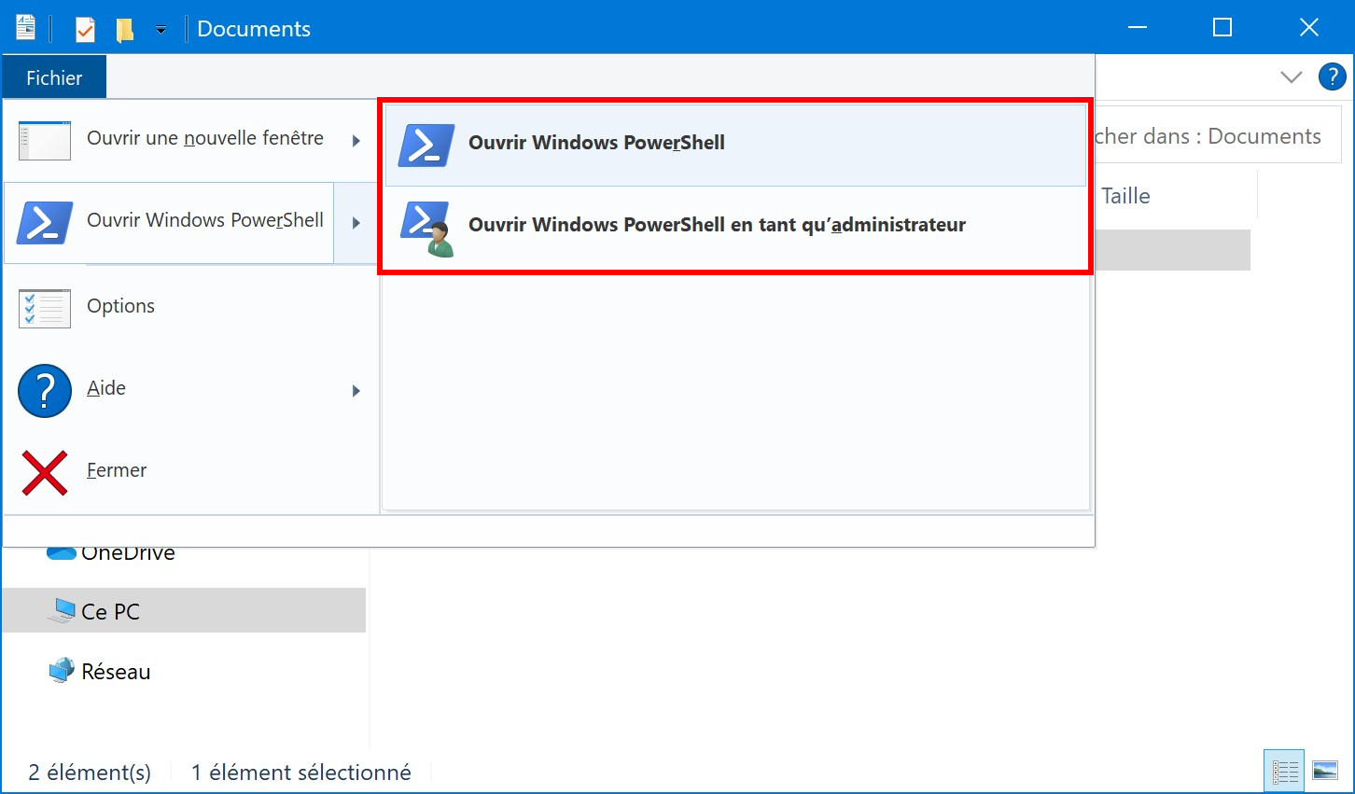1355x794 pixels.
Task: Open the Fichier ribbon tab
Action: pyautogui.click(x=54, y=77)
